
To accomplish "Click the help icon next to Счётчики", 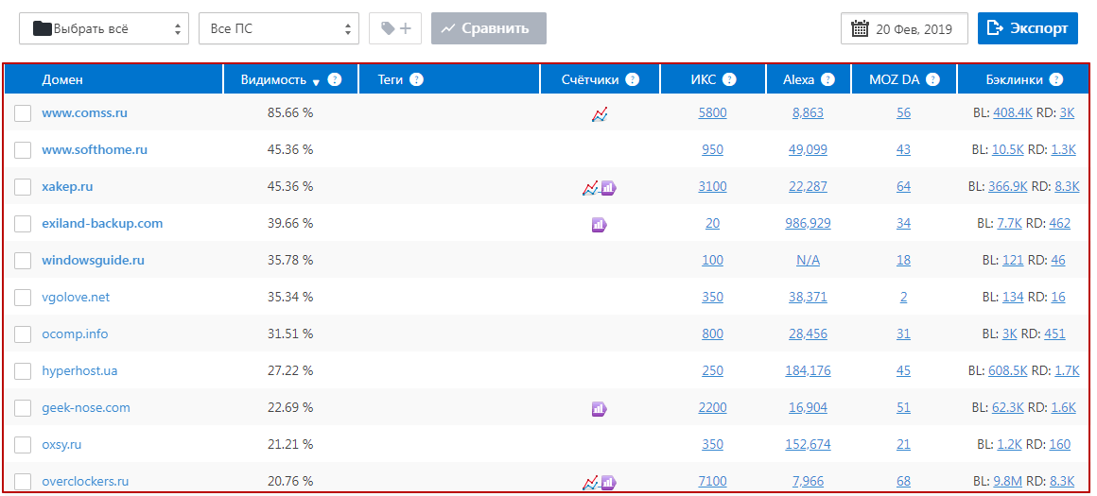I will pos(633,79).
